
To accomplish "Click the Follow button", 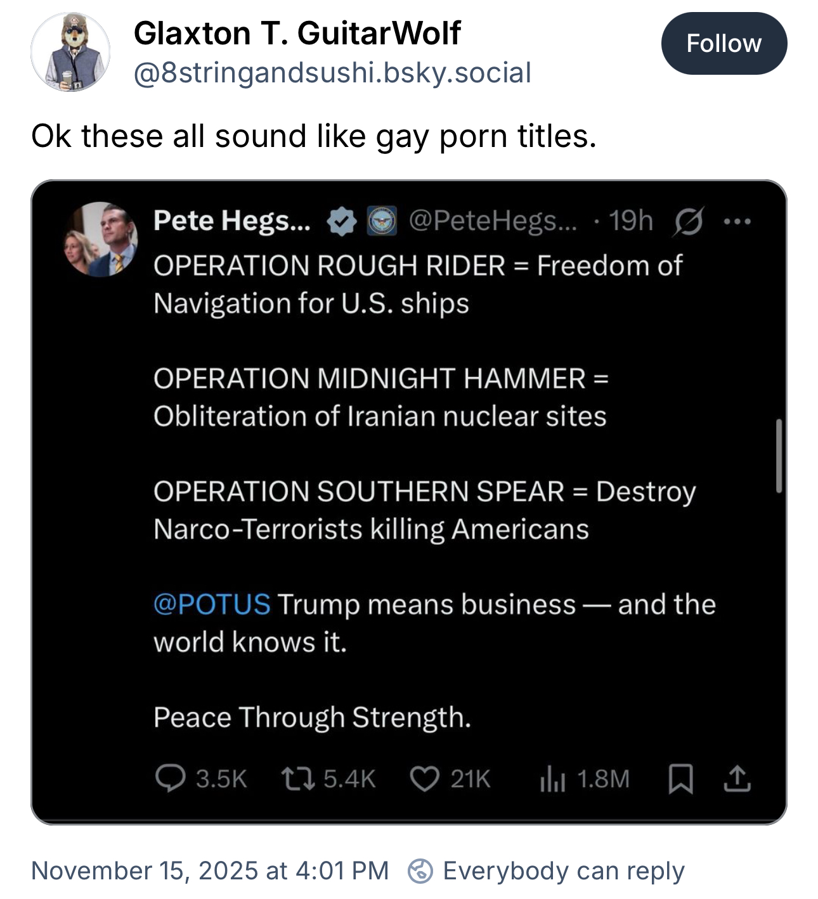I will pos(724,44).
